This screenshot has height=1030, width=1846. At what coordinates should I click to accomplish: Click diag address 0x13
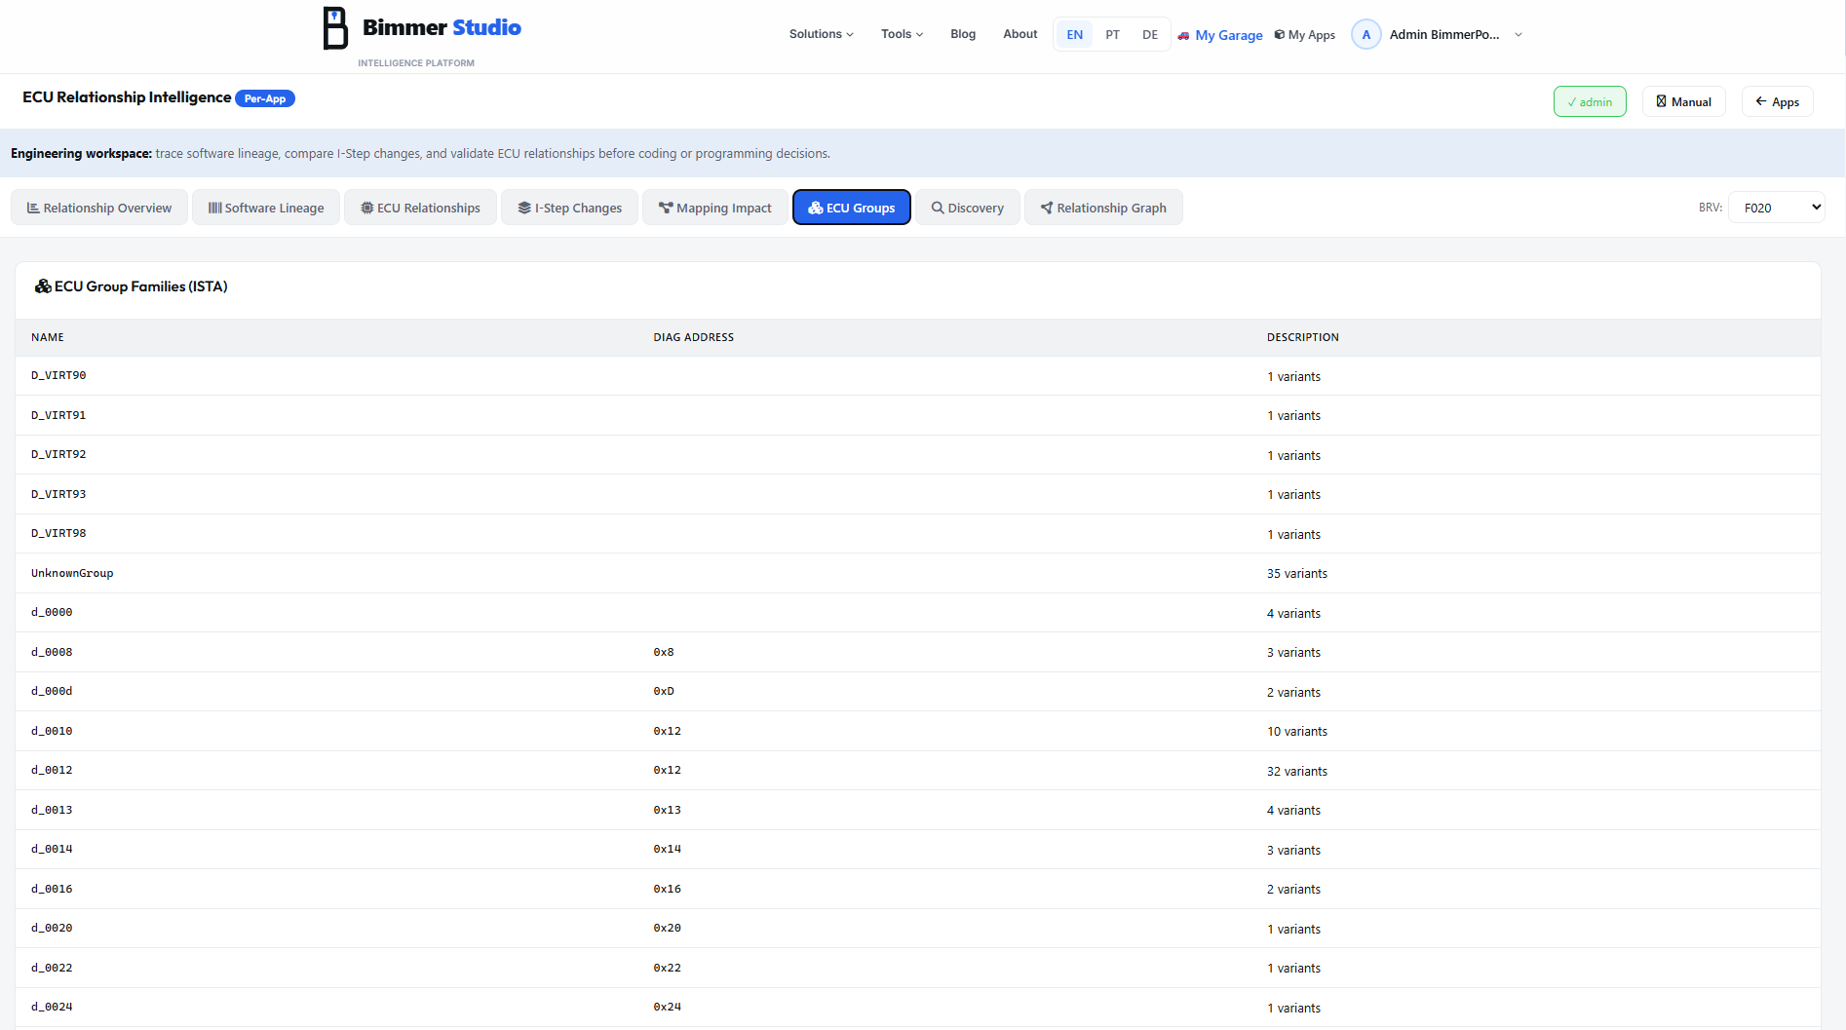click(668, 810)
